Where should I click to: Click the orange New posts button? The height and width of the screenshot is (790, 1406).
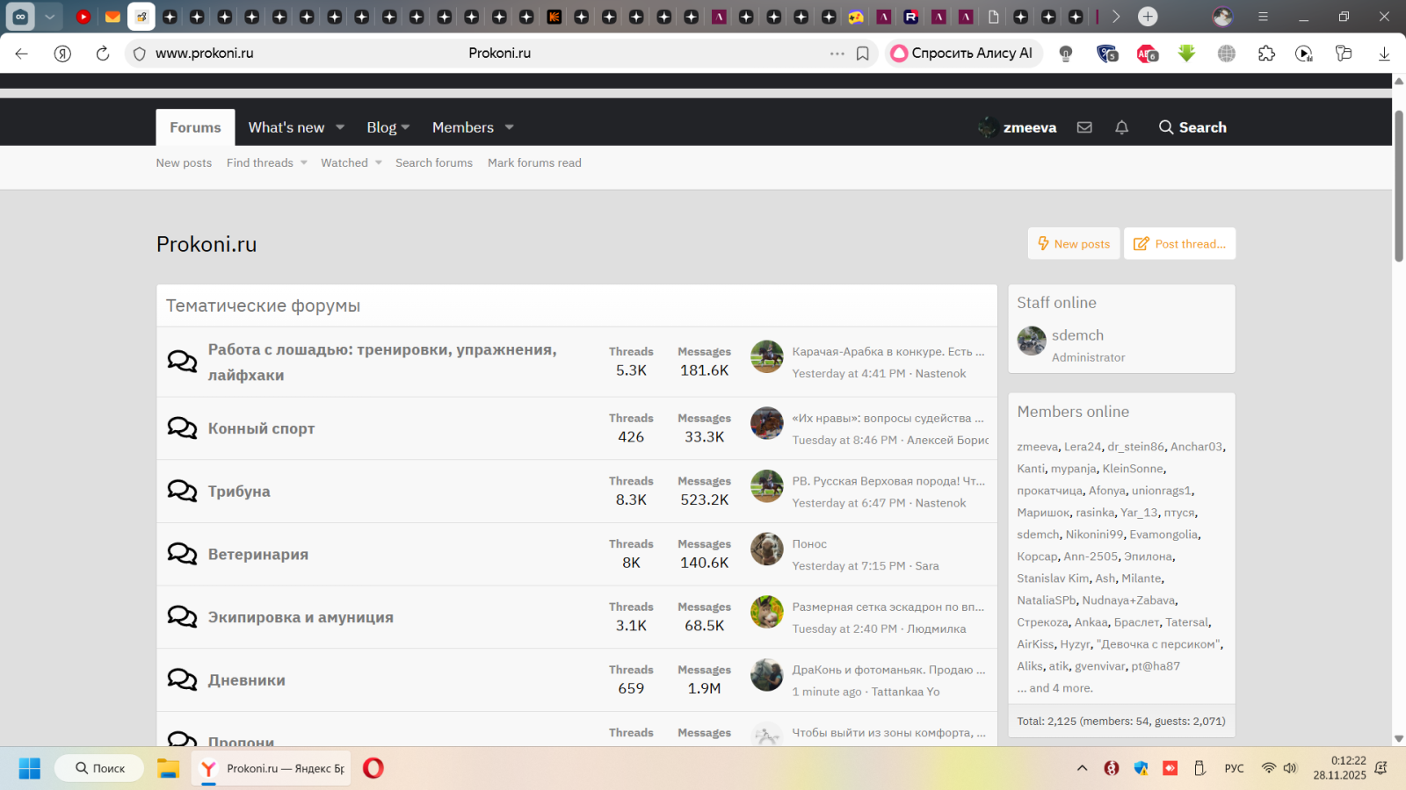1074,244
